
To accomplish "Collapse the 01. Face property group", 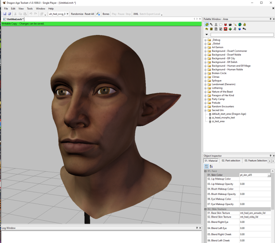I will pos(205,171).
